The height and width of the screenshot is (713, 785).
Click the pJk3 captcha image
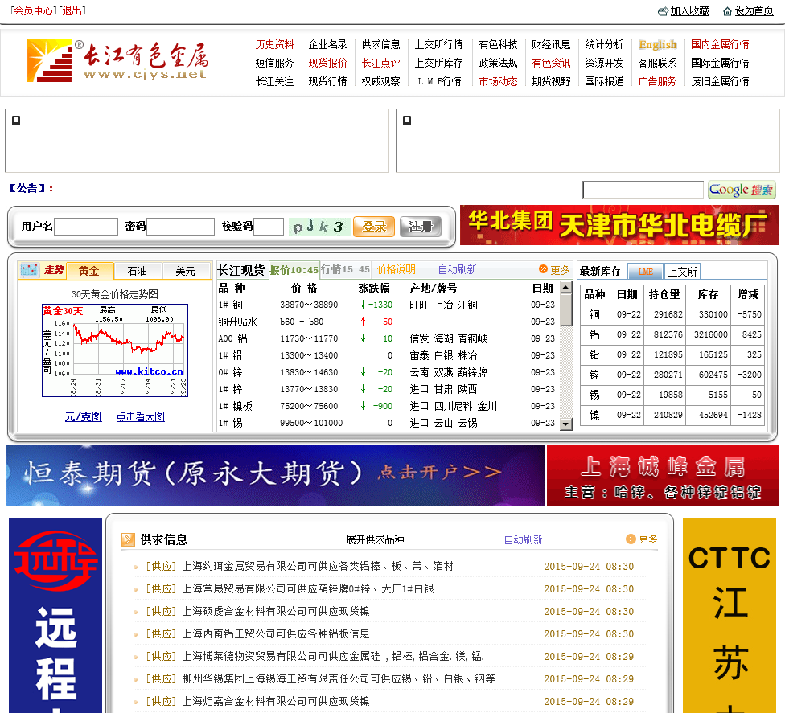point(319,226)
